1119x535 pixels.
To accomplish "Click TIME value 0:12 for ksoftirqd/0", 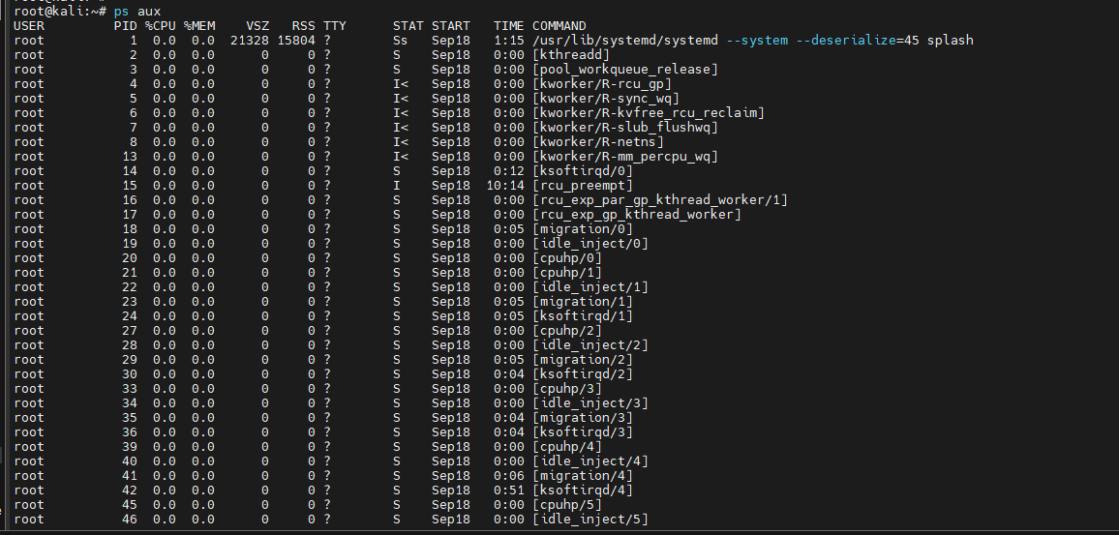I will click(x=509, y=170).
